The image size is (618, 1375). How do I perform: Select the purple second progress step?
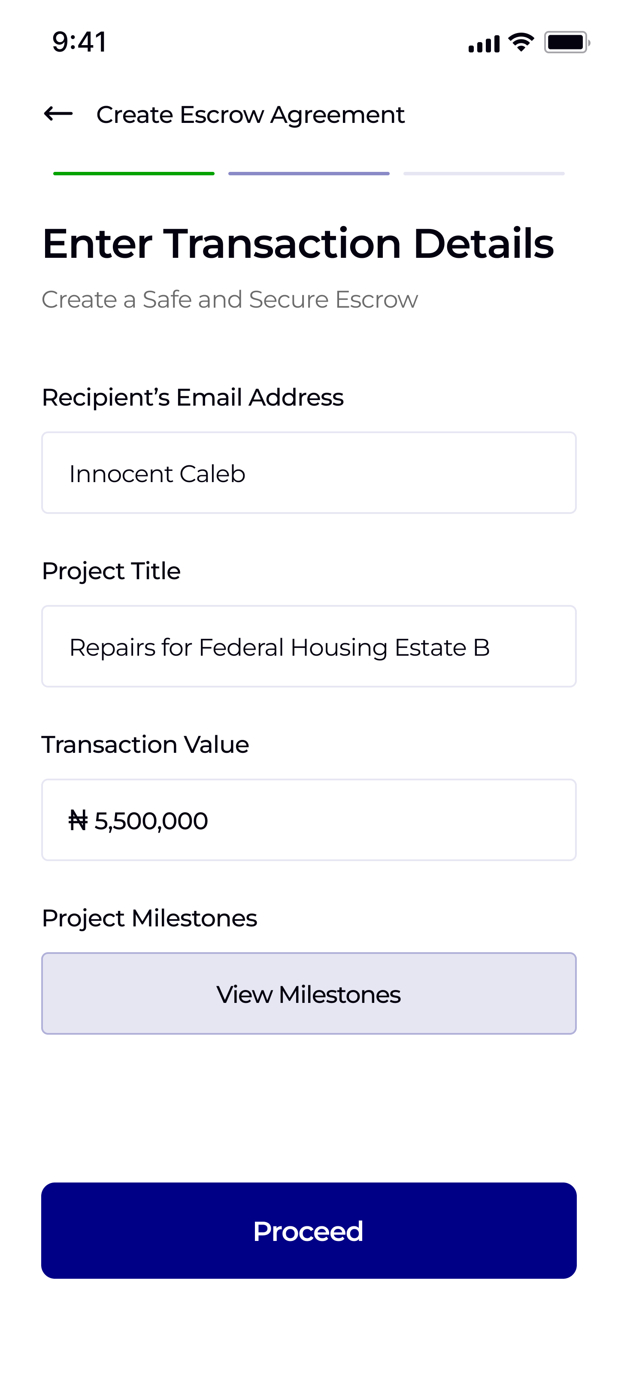[309, 174]
